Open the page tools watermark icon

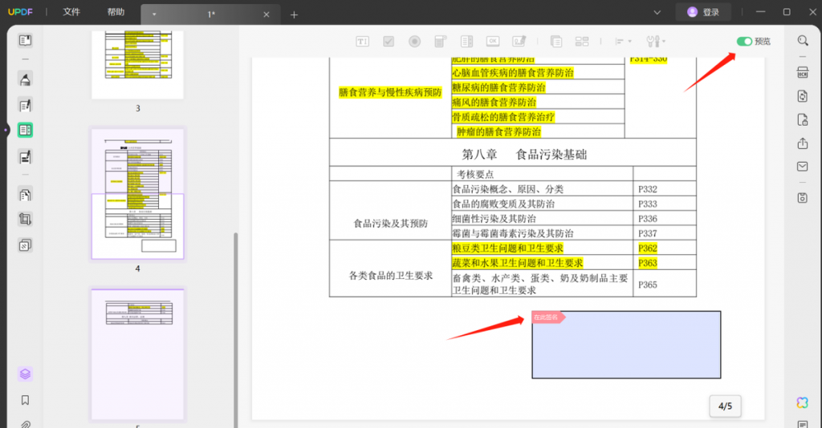coord(25,245)
